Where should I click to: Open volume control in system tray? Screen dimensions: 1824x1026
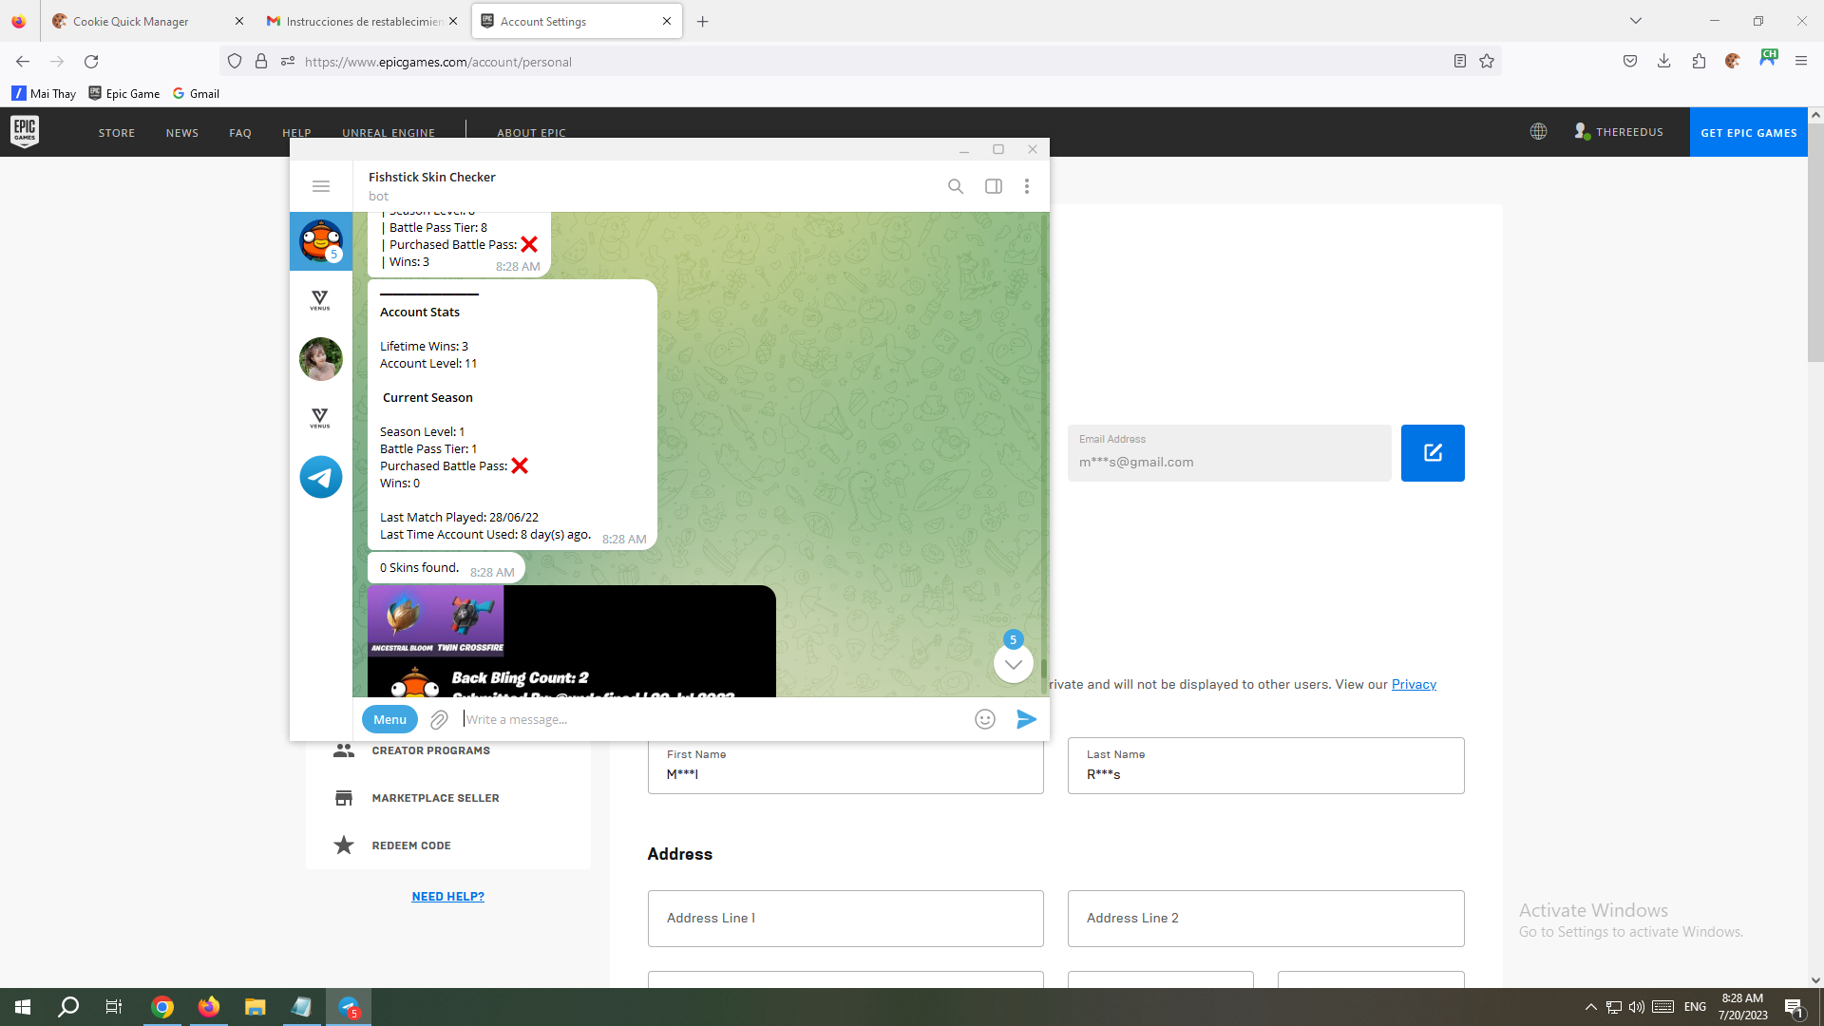pos(1636,1007)
